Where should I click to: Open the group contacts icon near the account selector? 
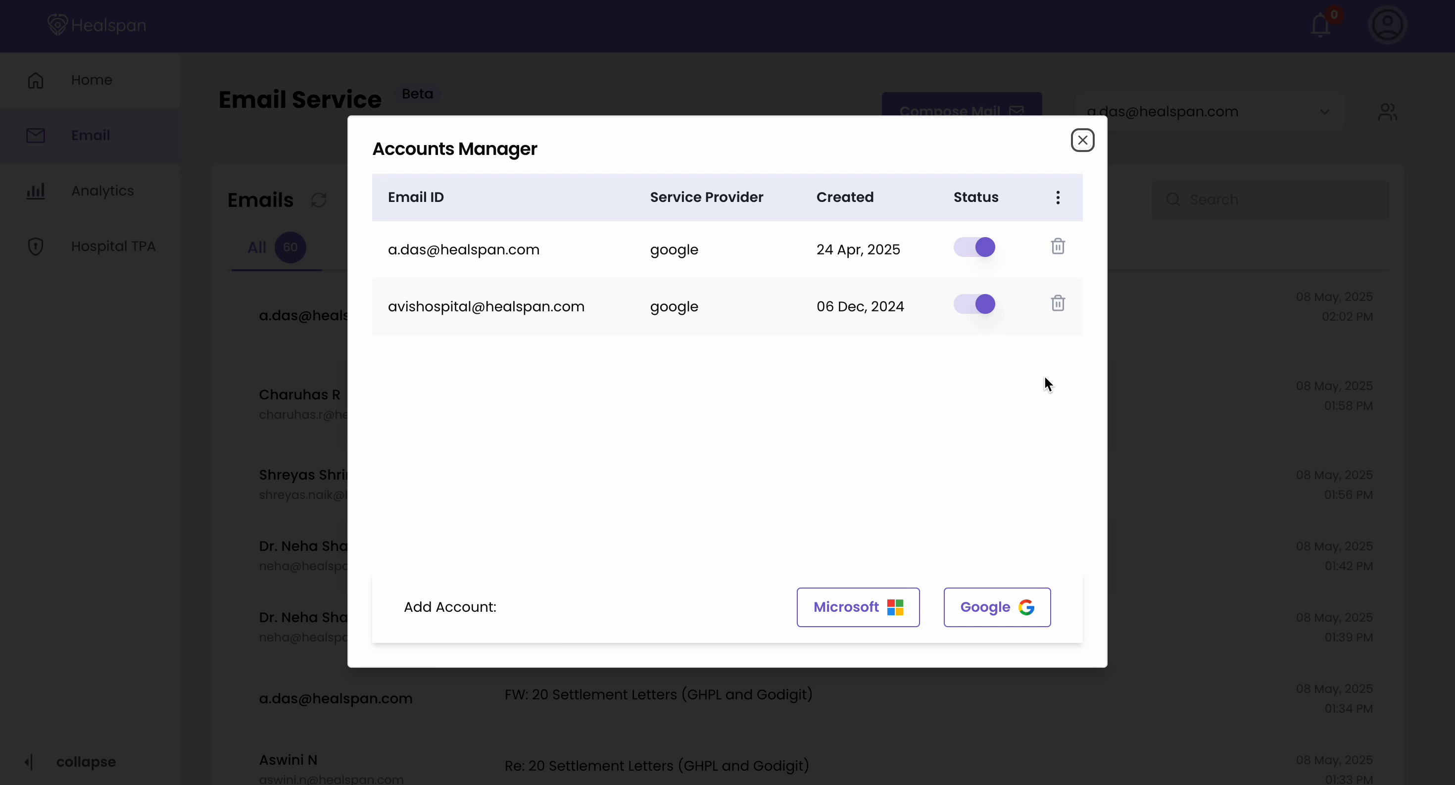pos(1388,111)
